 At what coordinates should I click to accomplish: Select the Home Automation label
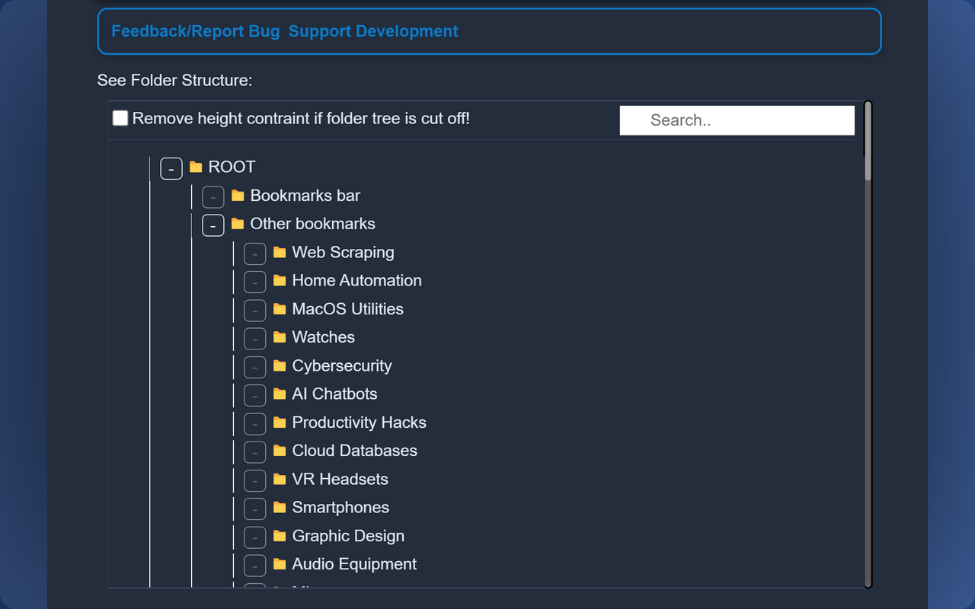click(x=357, y=280)
